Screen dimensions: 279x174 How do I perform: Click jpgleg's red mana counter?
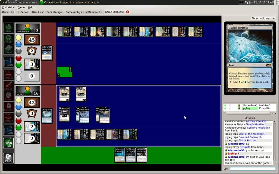point(19,120)
